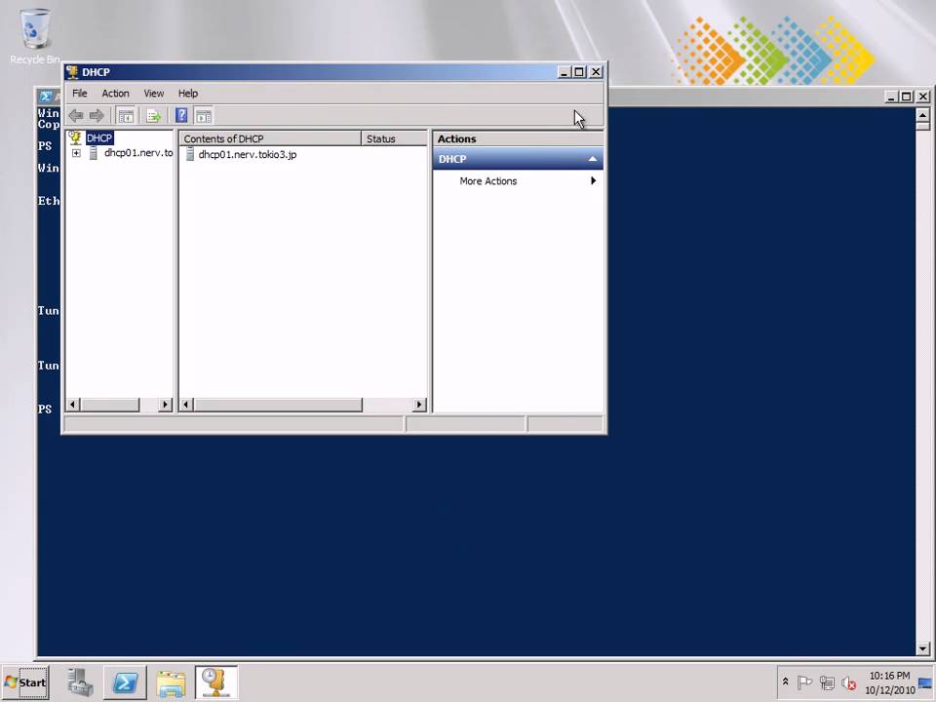Sort by Contents of DHCP column header
Viewport: 936px width, 702px height.
coord(270,138)
